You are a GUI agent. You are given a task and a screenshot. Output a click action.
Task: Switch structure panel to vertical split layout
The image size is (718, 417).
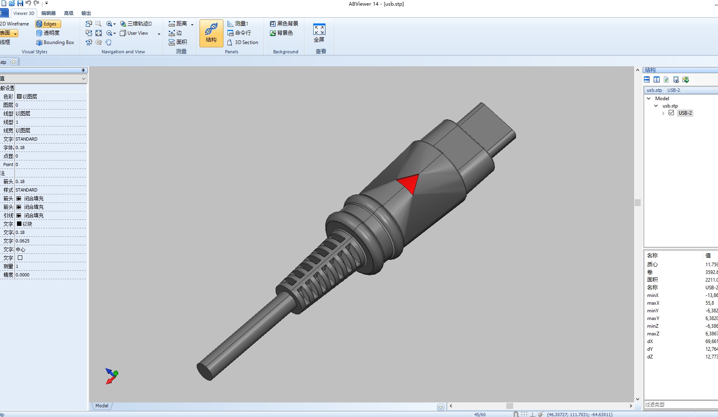pos(656,80)
